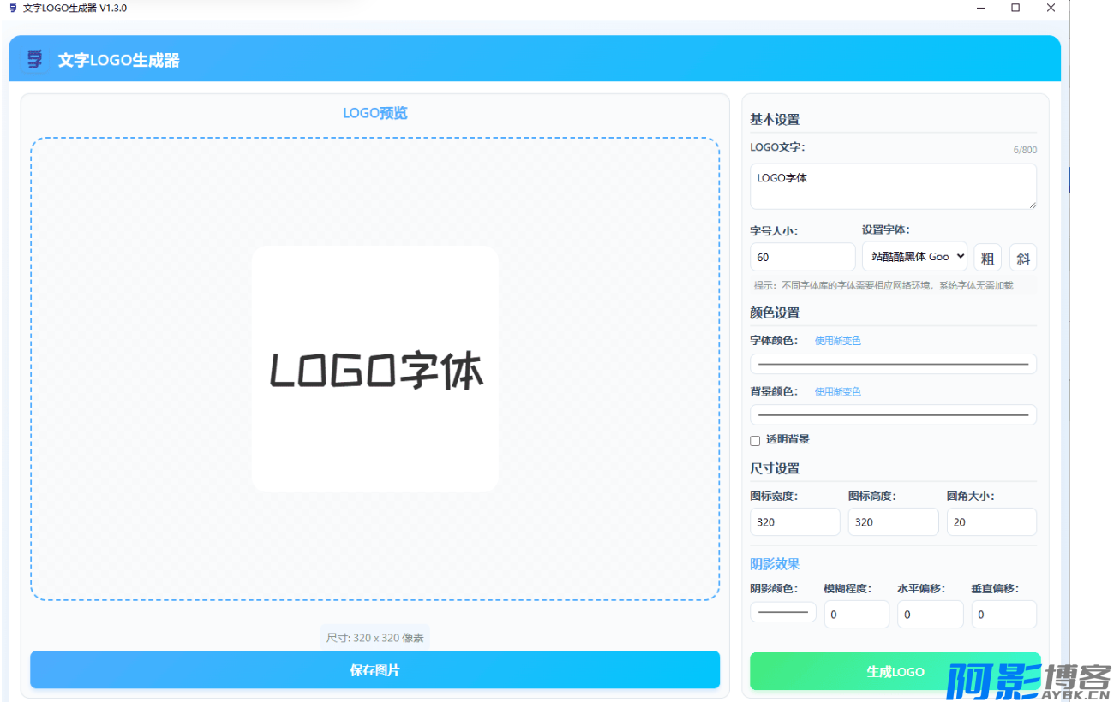This screenshot has width=1114, height=702.
Task: Click the 图标宽度 input field
Action: click(x=794, y=522)
